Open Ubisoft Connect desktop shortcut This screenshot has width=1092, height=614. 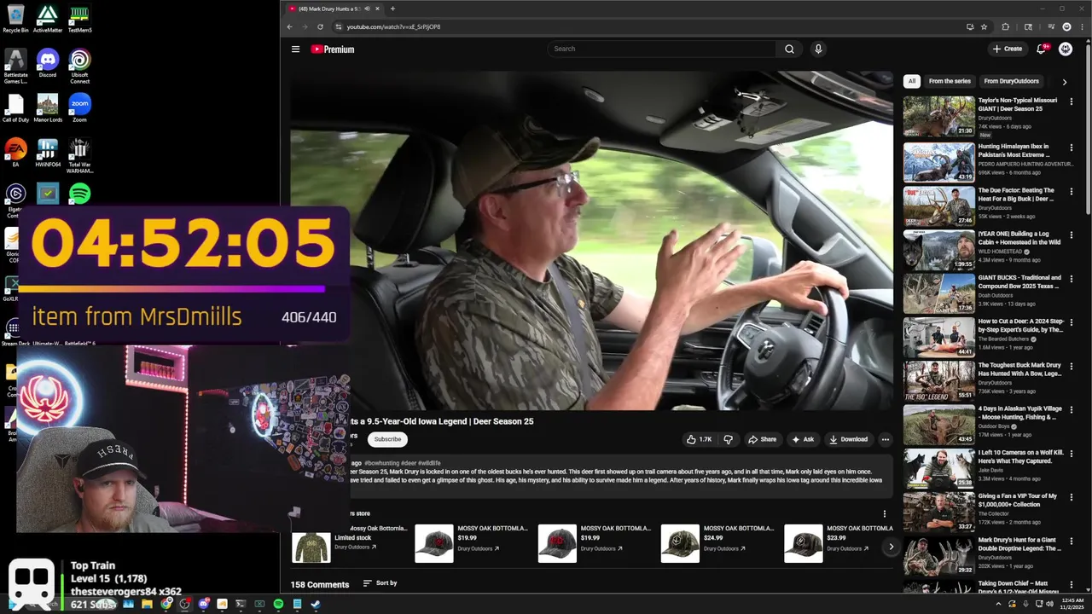(79, 67)
